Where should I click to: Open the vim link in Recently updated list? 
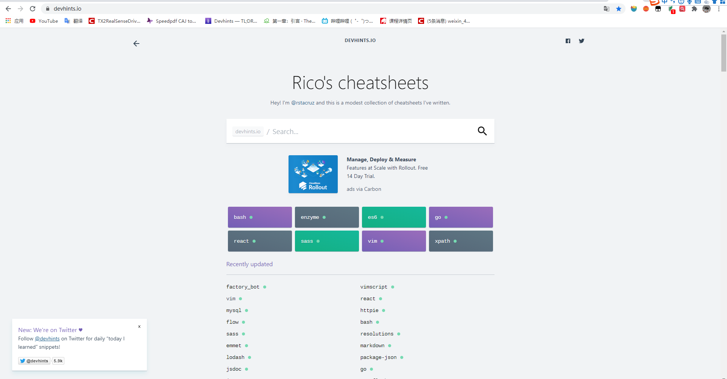pyautogui.click(x=231, y=299)
